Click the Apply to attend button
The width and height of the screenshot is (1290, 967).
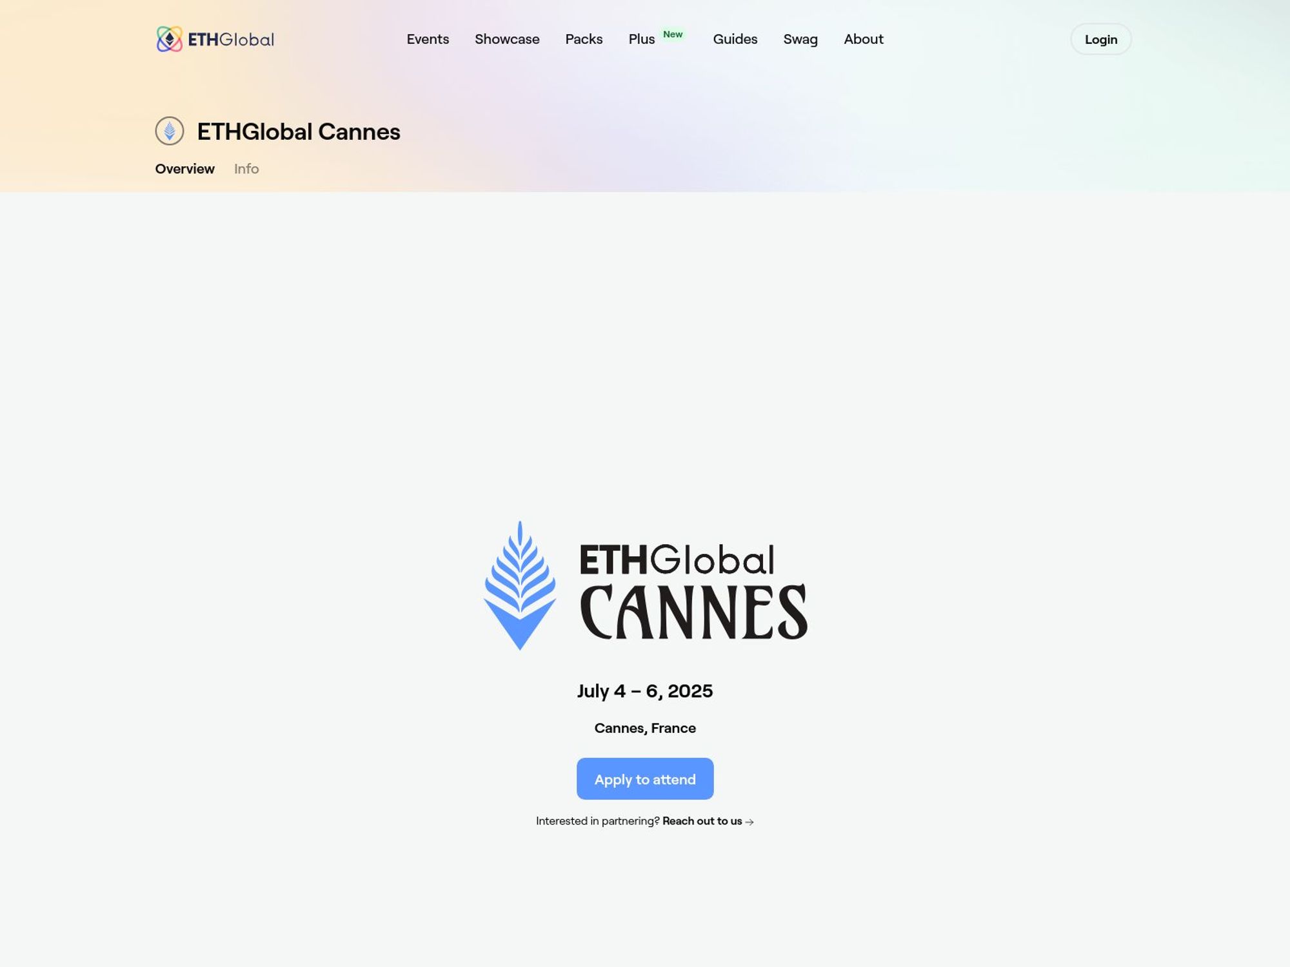[x=645, y=779]
